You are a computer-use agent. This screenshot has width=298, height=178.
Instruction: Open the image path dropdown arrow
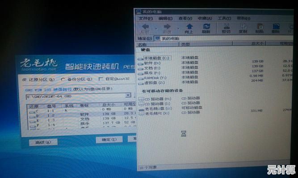point(128,95)
